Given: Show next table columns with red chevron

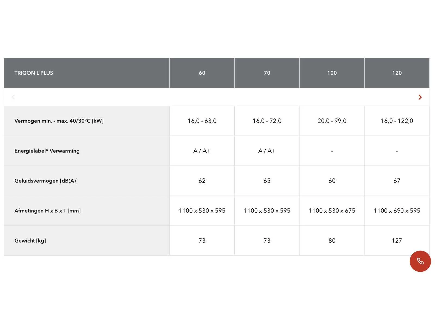Looking at the screenshot, I should (x=420, y=97).
